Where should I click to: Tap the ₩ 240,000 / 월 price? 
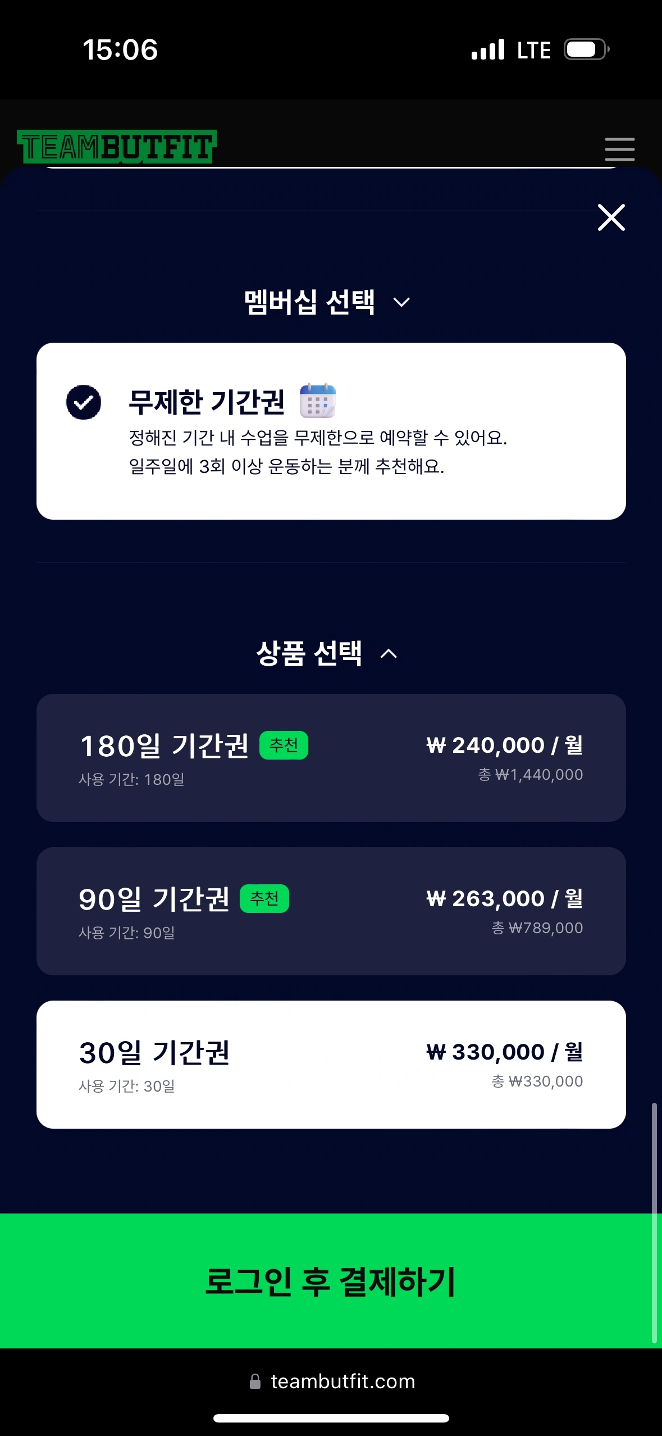point(504,745)
